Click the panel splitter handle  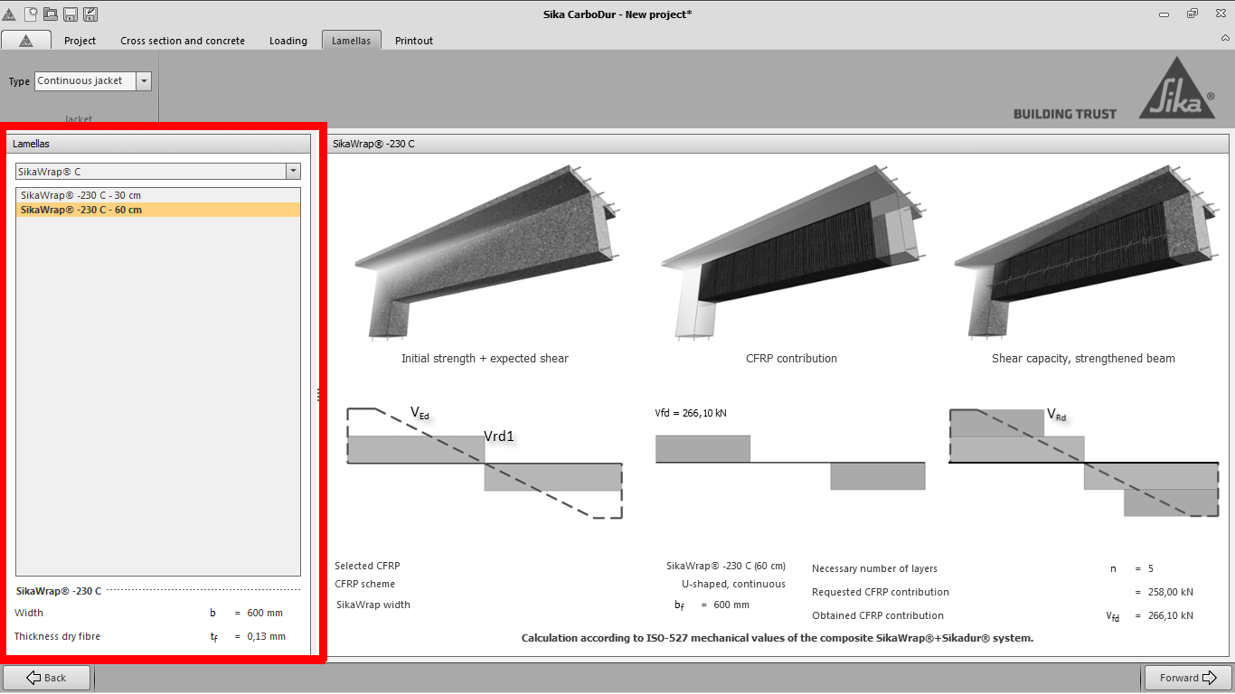(318, 394)
